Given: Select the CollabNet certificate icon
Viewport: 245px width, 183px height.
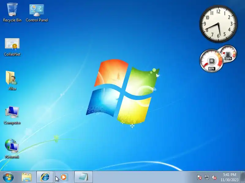Looking at the screenshot, I should pos(12,47).
